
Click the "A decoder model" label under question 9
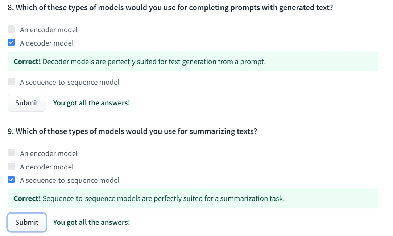click(47, 167)
